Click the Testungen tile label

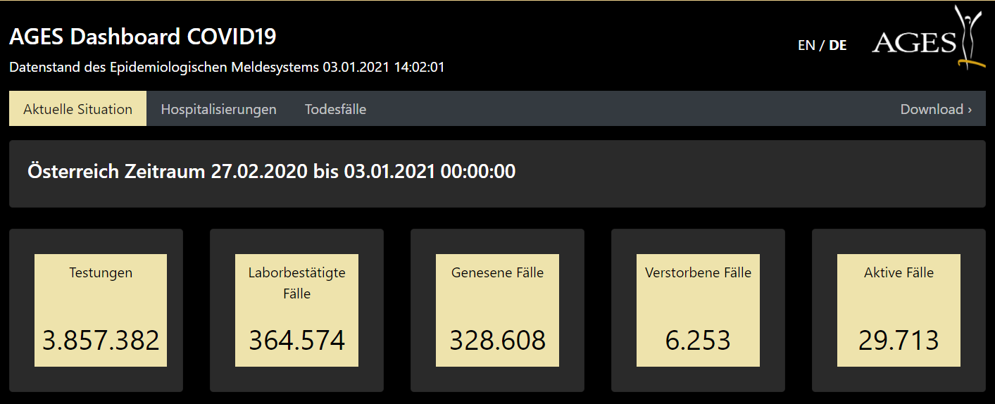pos(101,272)
